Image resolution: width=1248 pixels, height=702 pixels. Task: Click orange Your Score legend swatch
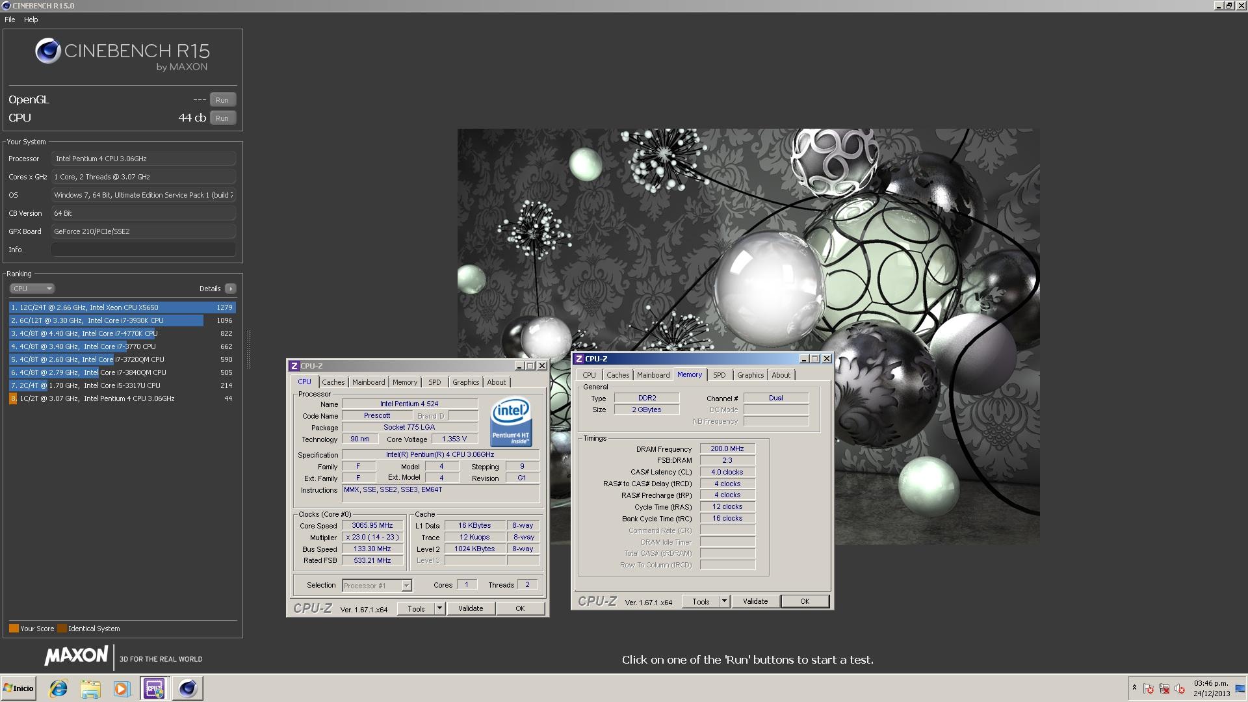click(x=14, y=629)
